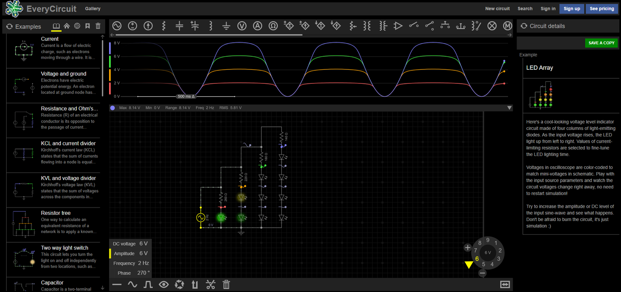621x292 pixels.
Task: Set dial value to 3
Action: pos(499,259)
